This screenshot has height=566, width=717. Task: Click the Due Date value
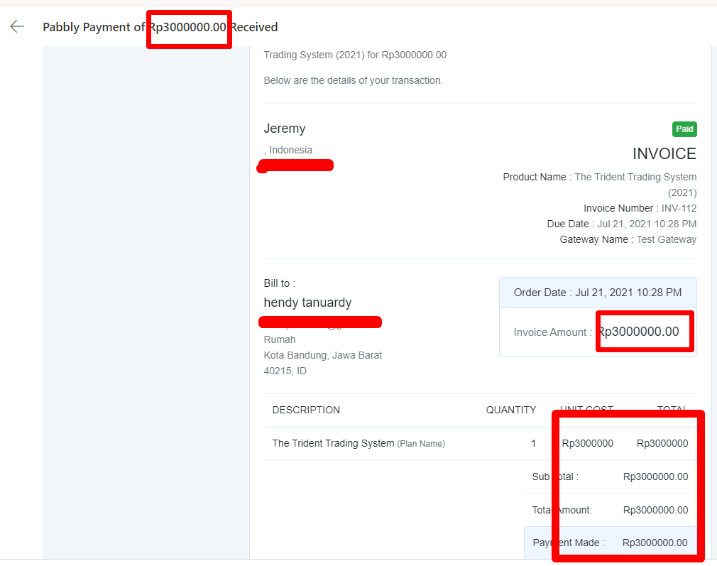pos(647,224)
